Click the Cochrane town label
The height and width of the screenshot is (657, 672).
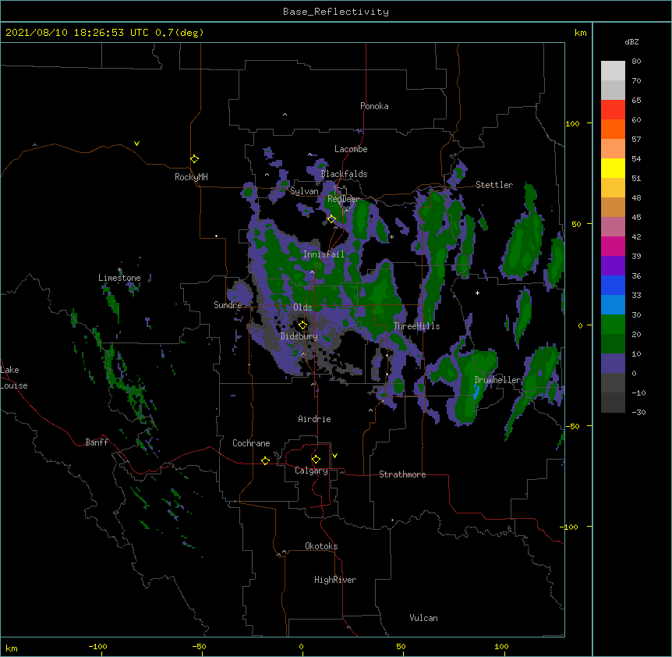[251, 443]
